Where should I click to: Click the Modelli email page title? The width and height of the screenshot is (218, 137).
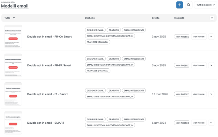click(15, 6)
